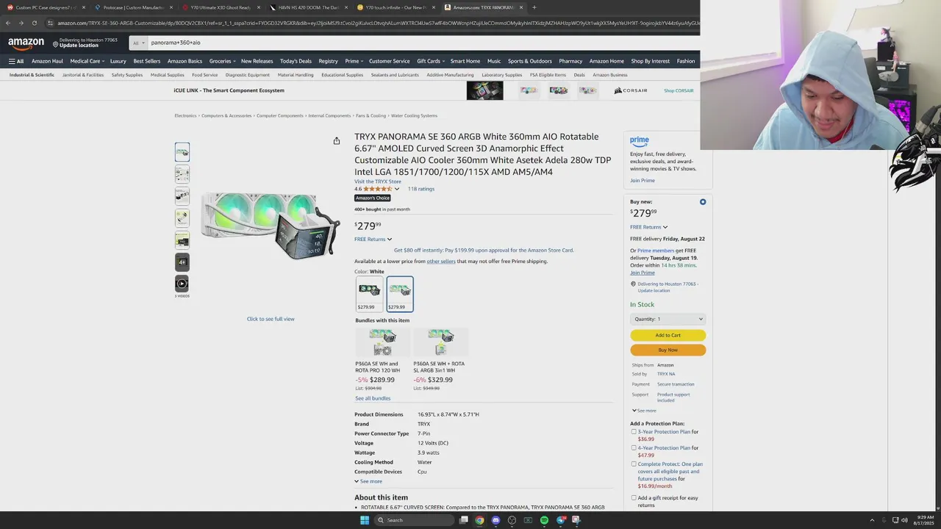
Task: Click See all bundles link
Action: [373, 398]
